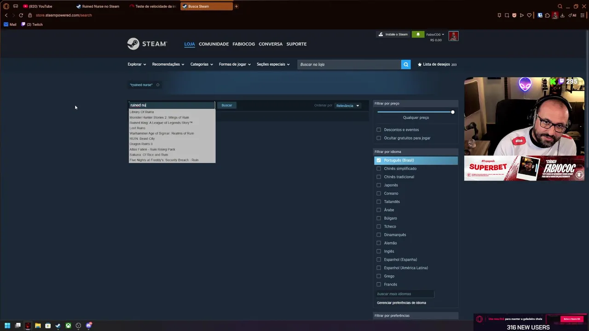
Task: Click the blue store search magnifier button
Action: point(406,64)
